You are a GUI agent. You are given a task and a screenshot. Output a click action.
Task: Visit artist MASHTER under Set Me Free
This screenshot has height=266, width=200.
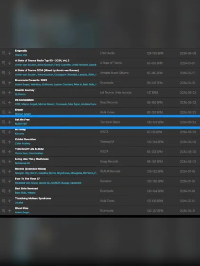21,124
